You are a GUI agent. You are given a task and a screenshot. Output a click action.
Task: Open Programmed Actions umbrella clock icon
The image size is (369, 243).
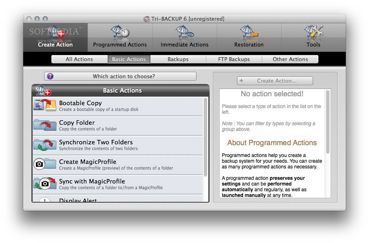120,32
